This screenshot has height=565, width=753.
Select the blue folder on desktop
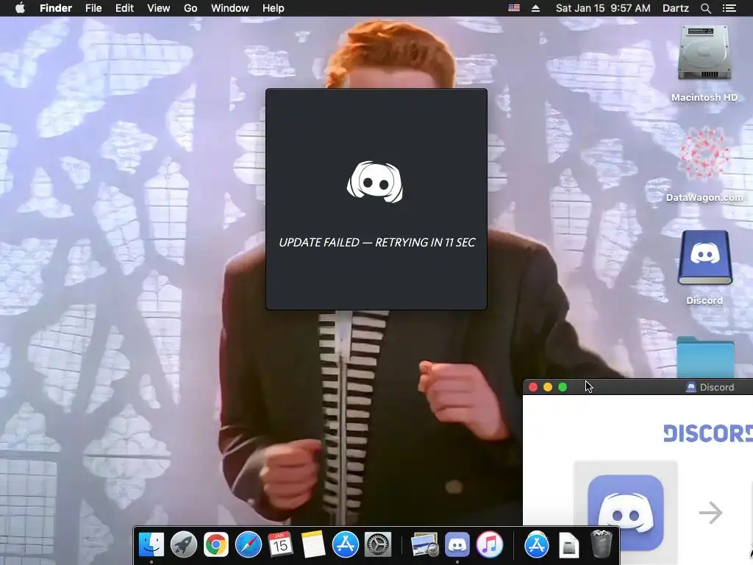[705, 357]
